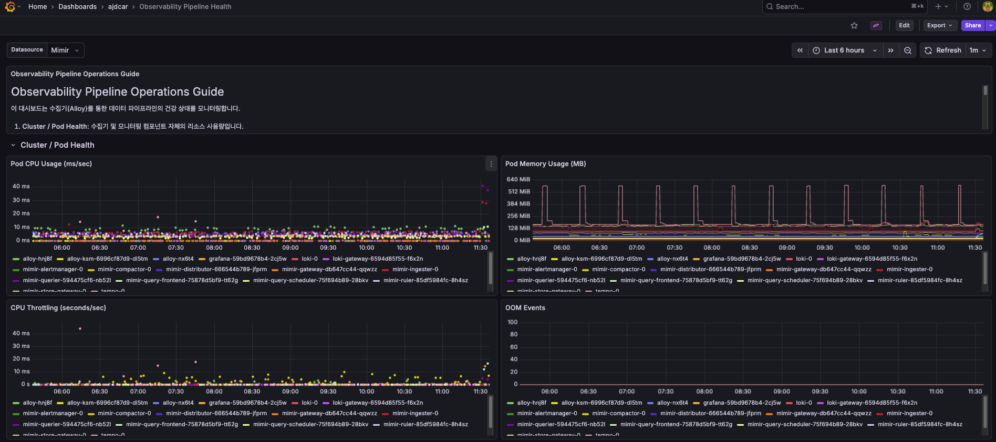Image resolution: width=996 pixels, height=442 pixels.
Task: Open the ajdcar folder breadcrumb
Action: [x=118, y=7]
